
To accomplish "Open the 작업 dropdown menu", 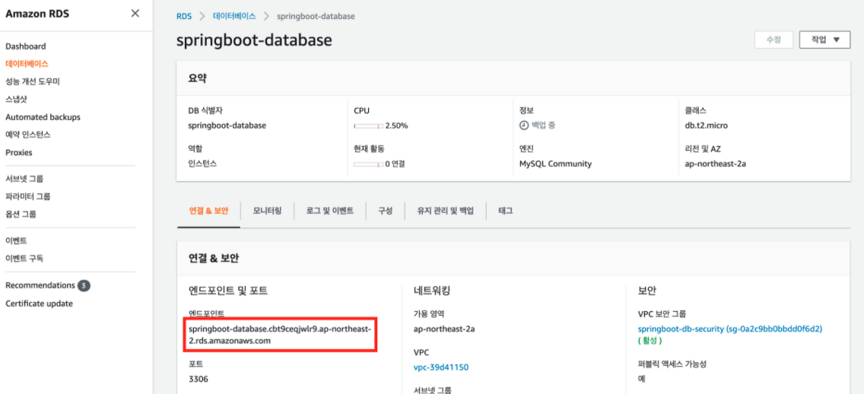I will coord(825,40).
